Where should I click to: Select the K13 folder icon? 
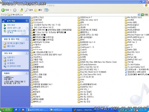pos(79,82)
